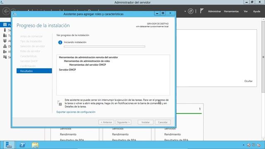Open File Explorer from the taskbar
This screenshot has width=265, height=149.
tap(35, 145)
